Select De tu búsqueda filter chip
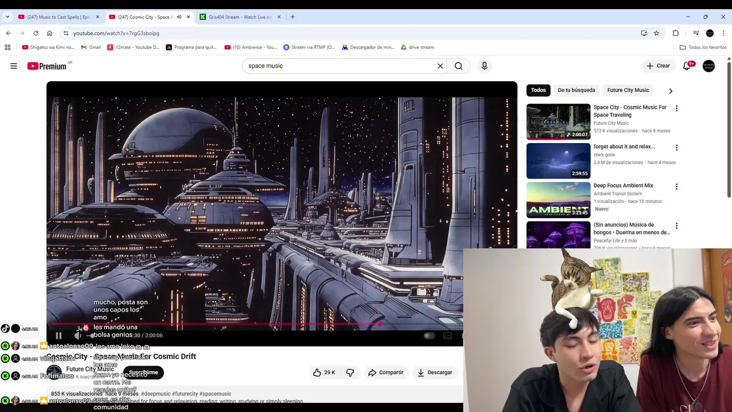 click(576, 90)
